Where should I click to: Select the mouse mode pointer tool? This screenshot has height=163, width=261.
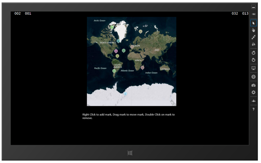(253, 23)
